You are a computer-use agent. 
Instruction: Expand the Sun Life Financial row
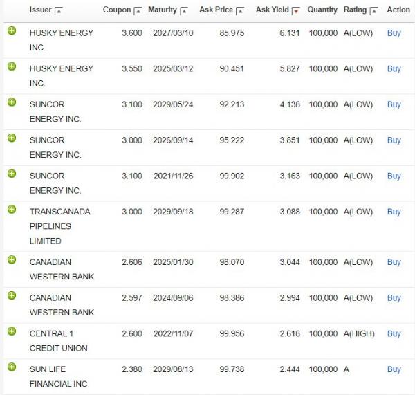[x=12, y=367]
